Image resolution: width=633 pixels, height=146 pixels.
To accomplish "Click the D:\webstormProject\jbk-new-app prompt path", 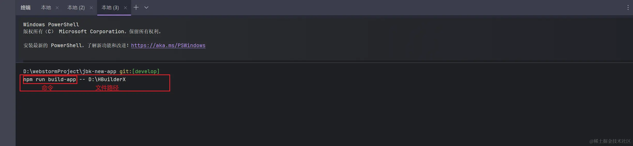I will pos(70,71).
